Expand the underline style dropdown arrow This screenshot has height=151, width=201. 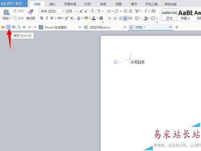[x=55, y=18]
